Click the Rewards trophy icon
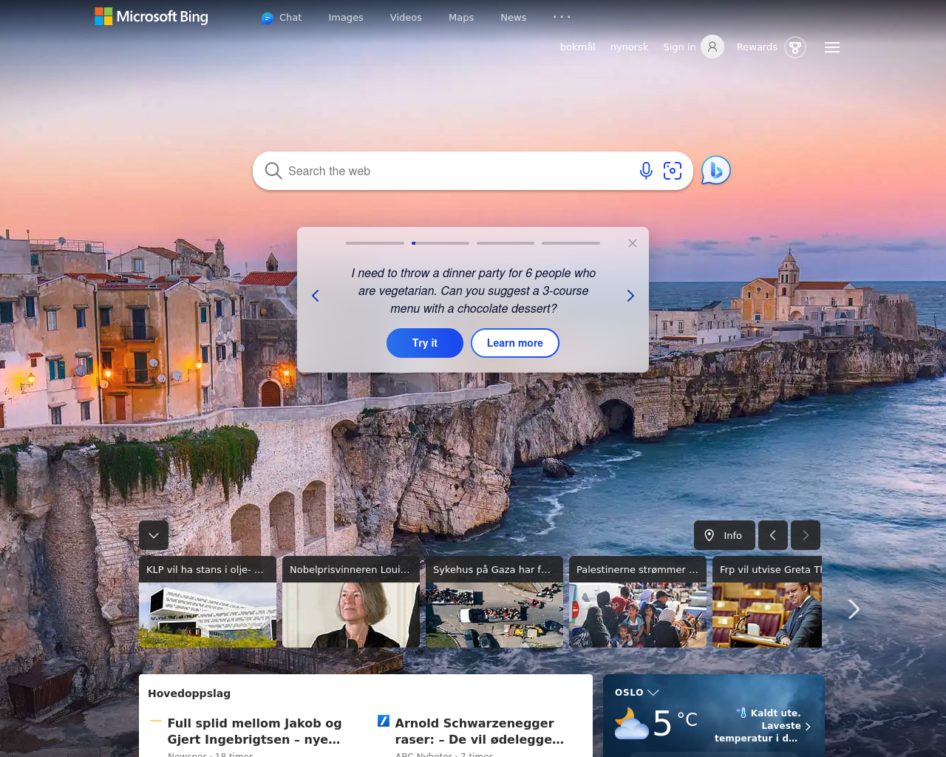The width and height of the screenshot is (946, 757). [795, 47]
